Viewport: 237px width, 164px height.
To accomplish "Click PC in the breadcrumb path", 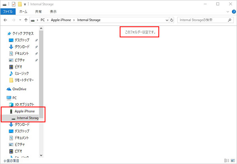I will pyautogui.click(x=43, y=20).
